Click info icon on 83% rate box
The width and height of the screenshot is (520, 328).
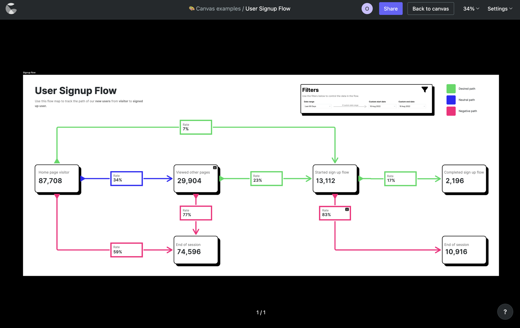[x=347, y=209]
